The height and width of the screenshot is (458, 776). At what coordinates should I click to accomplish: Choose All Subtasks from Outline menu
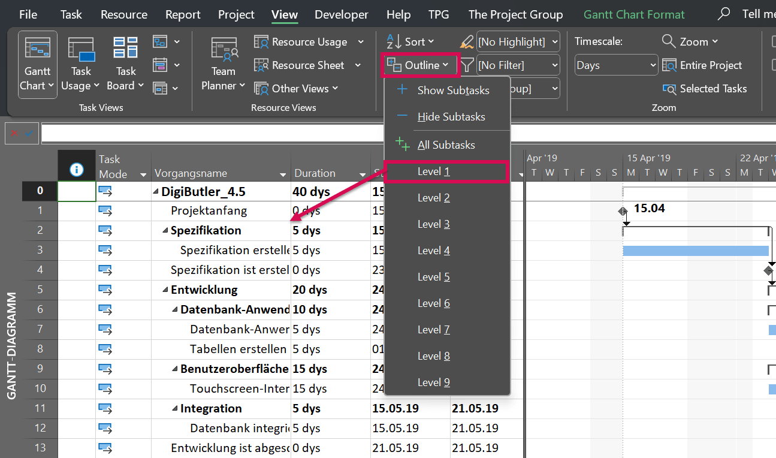[x=446, y=145]
